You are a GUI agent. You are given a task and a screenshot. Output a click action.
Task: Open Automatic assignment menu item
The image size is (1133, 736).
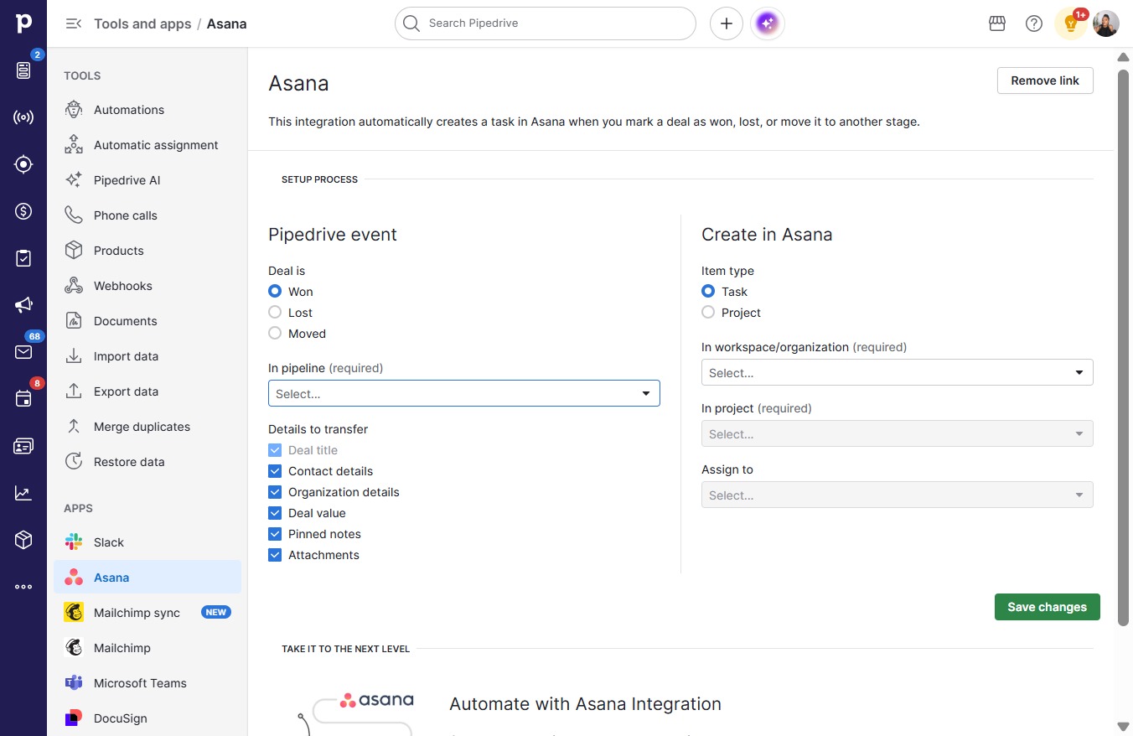[x=147, y=145]
